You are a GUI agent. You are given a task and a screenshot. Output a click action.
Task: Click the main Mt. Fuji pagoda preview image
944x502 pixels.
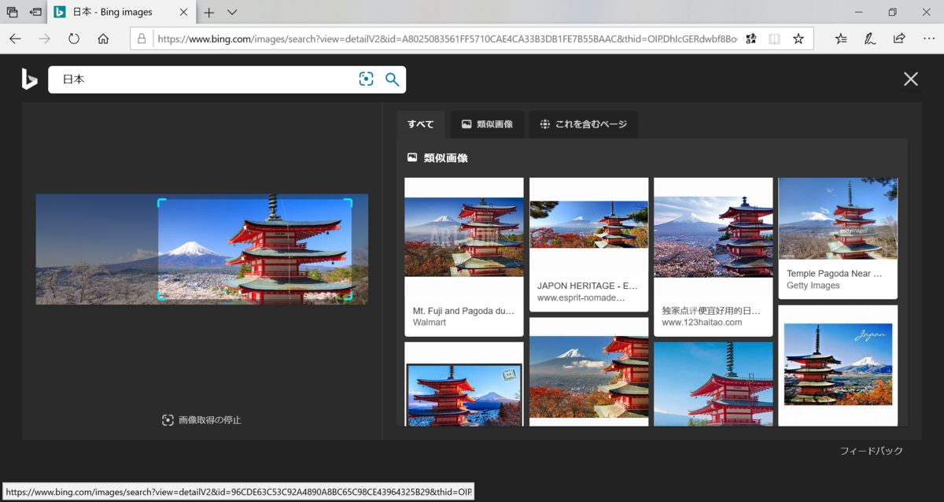[x=202, y=249]
